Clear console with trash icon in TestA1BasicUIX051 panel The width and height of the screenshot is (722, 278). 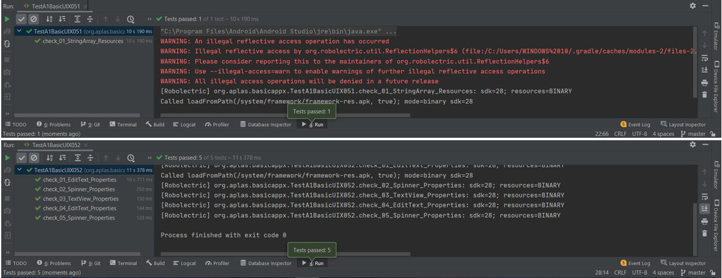[x=704, y=94]
